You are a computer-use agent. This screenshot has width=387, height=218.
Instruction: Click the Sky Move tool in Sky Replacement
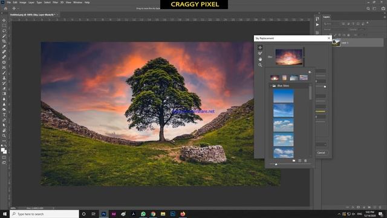[x=260, y=47]
